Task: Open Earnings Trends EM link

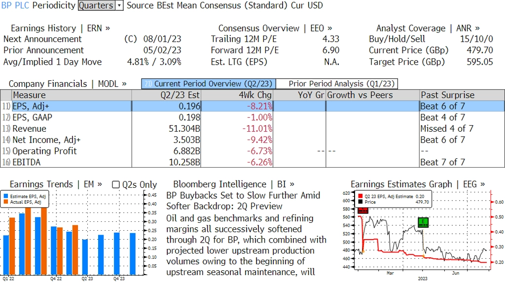Action: (x=56, y=184)
